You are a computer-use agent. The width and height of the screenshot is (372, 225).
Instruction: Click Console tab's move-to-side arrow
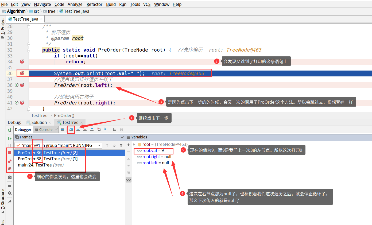[56, 130]
